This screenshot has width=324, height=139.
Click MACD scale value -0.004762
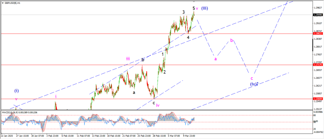(x=318, y=132)
